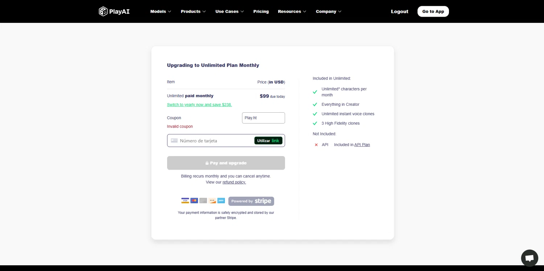Click the Go to App button
This screenshot has height=271, width=544.
(433, 11)
